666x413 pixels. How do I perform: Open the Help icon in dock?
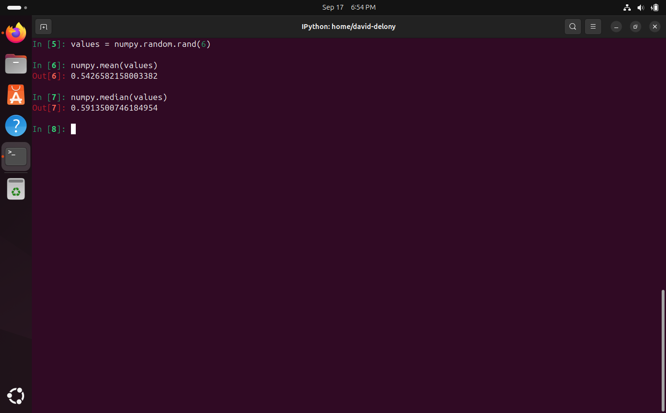click(x=16, y=126)
